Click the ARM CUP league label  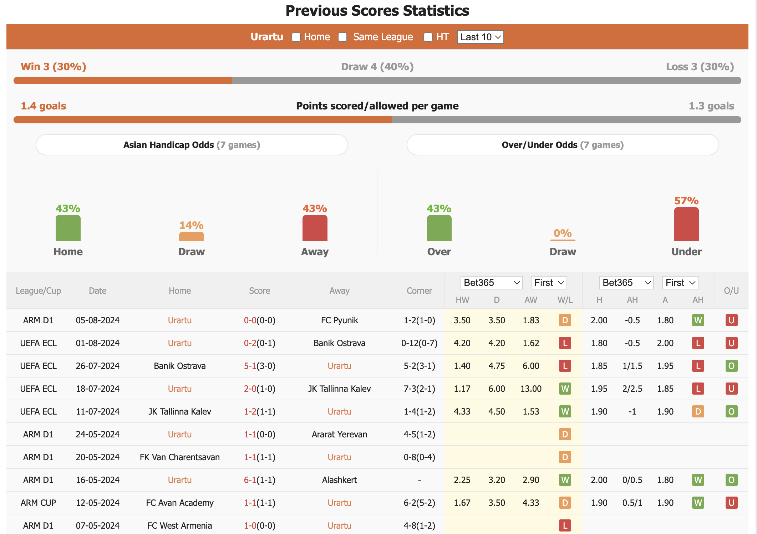38,503
